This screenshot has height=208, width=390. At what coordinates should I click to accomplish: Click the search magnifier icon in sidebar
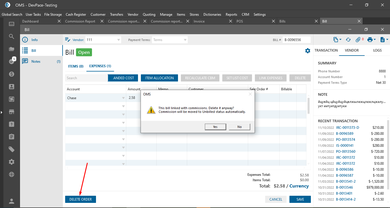click(12, 36)
